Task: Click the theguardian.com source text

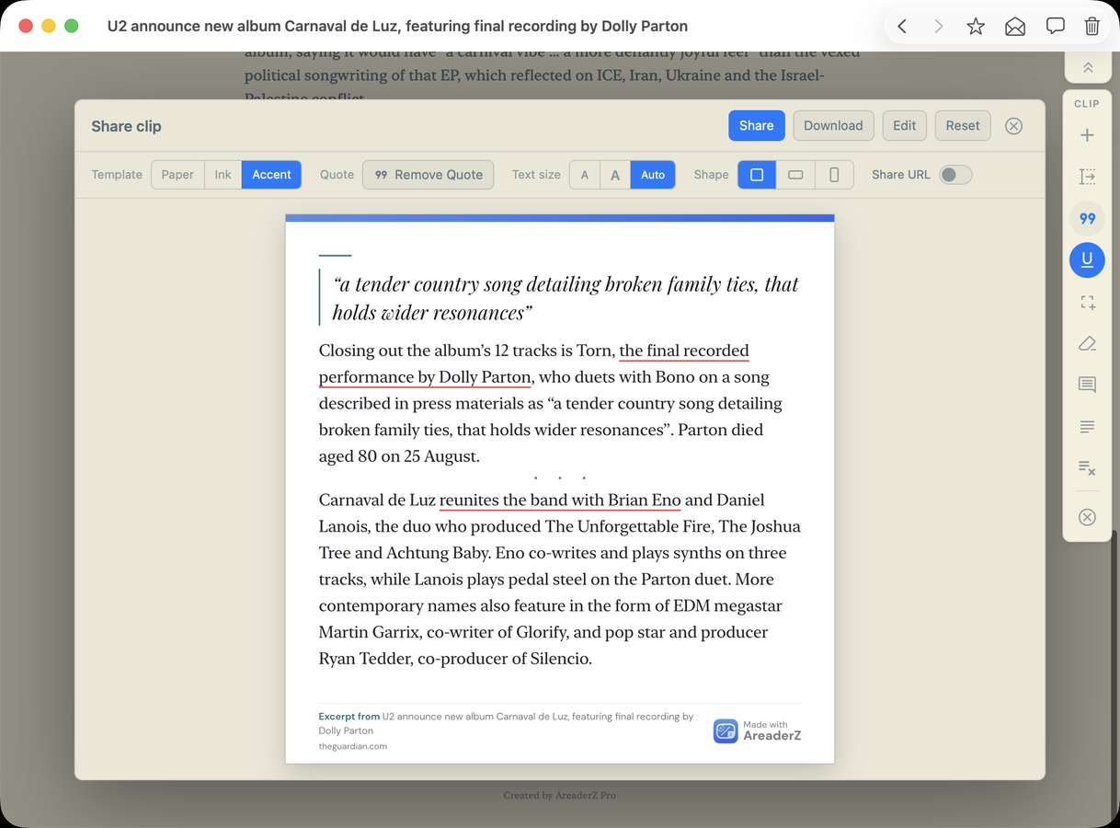Action: point(353,746)
